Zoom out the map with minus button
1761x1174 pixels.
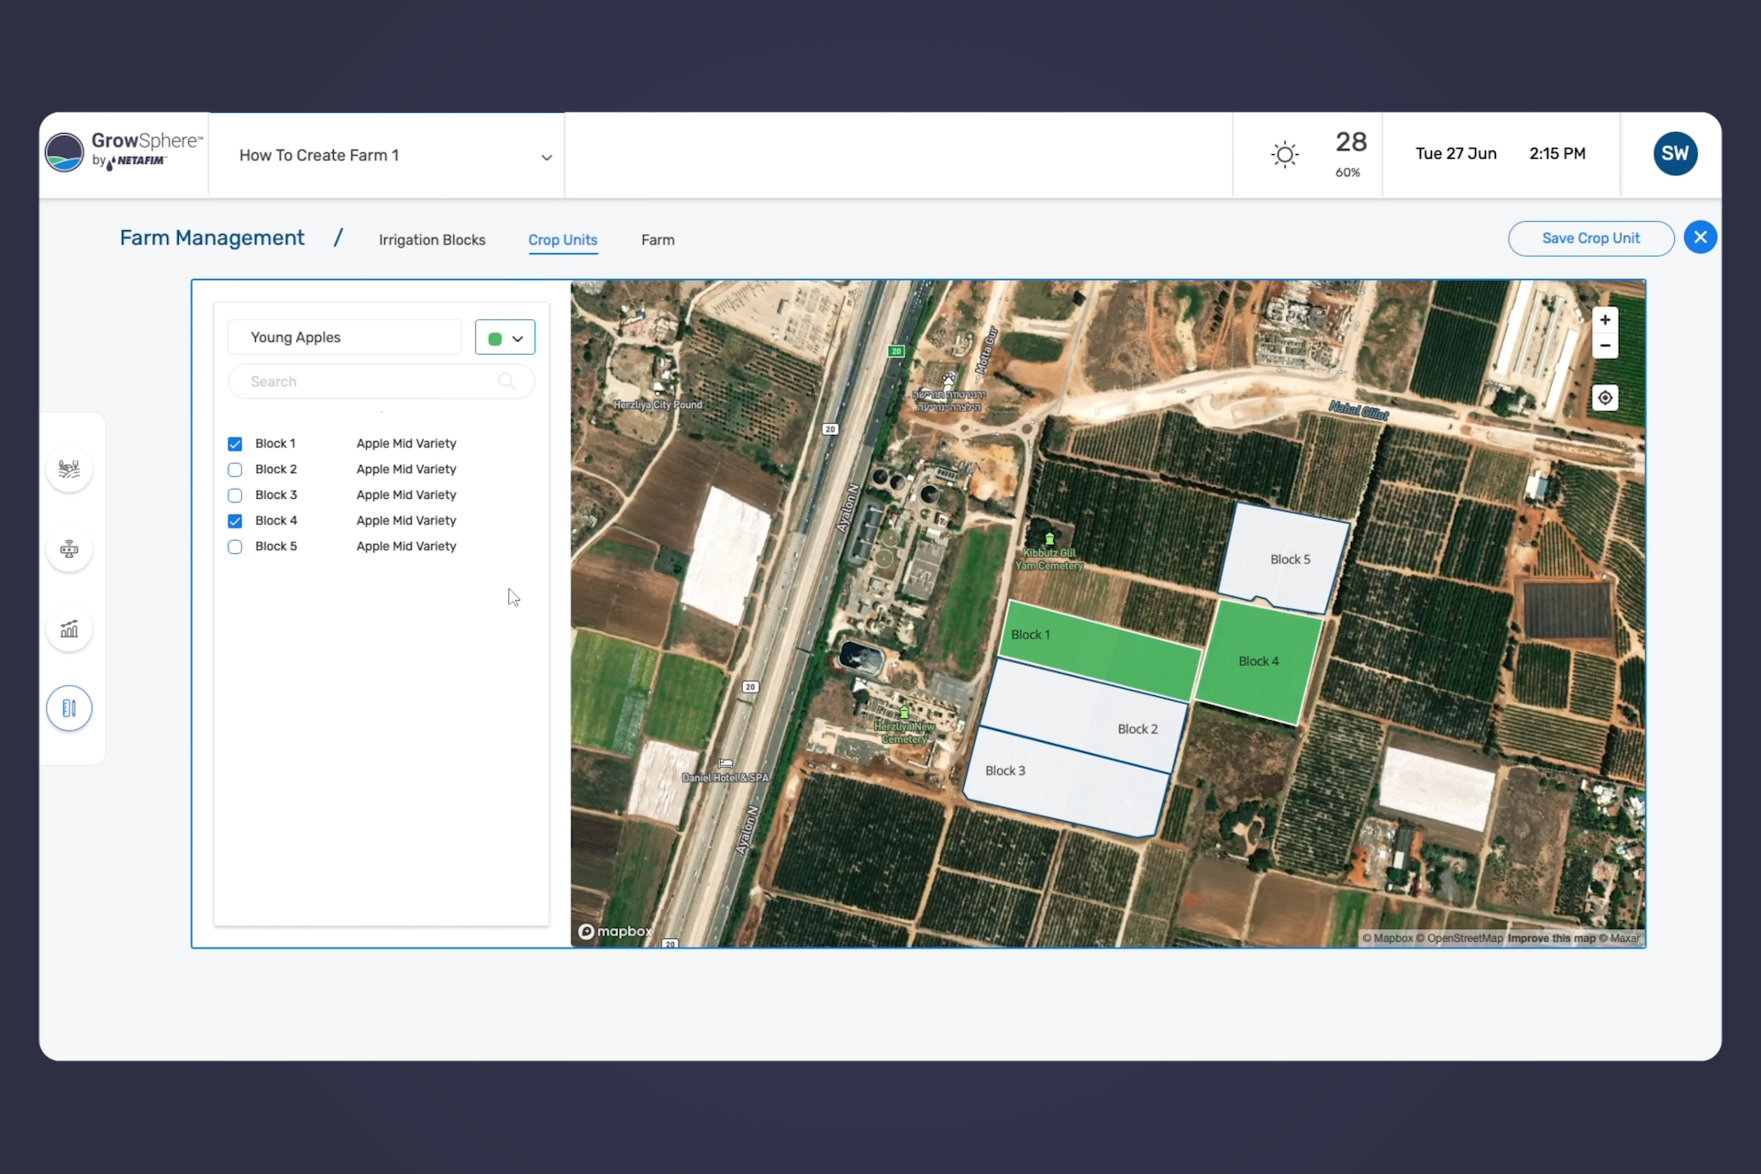pos(1605,346)
